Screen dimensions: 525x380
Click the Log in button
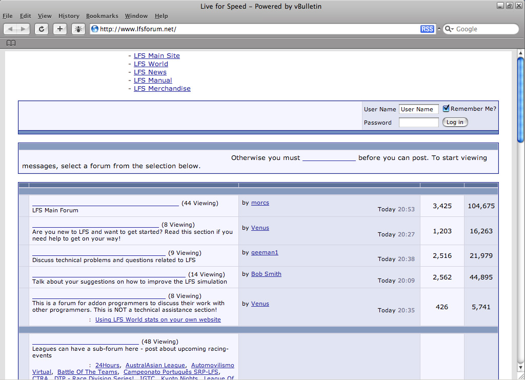pos(455,122)
